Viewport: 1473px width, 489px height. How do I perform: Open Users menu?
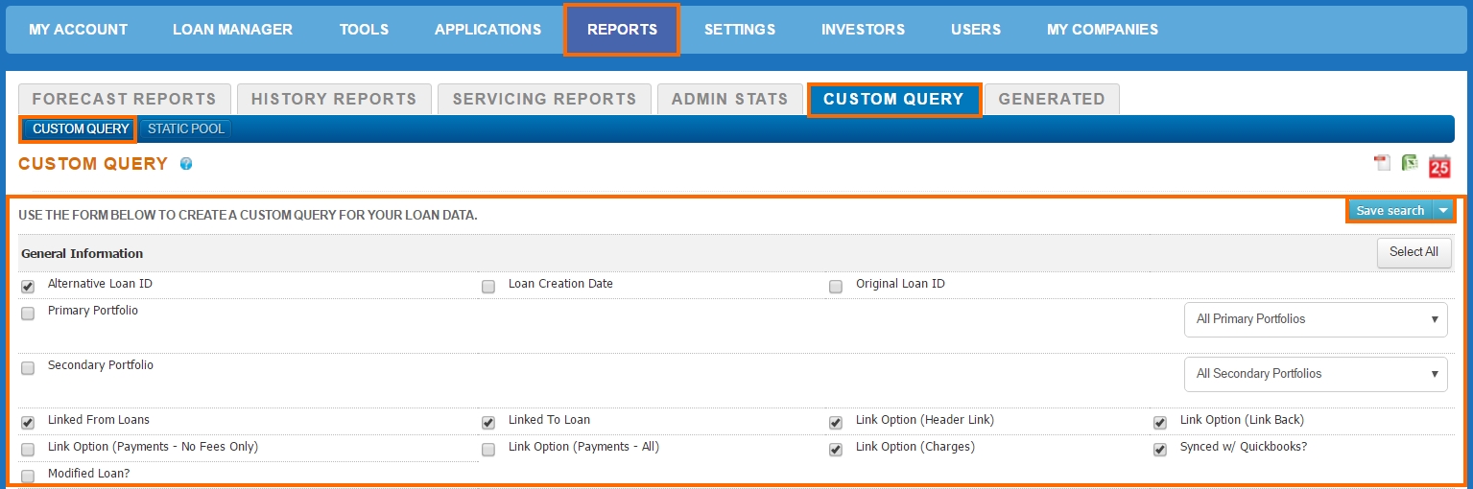point(976,30)
